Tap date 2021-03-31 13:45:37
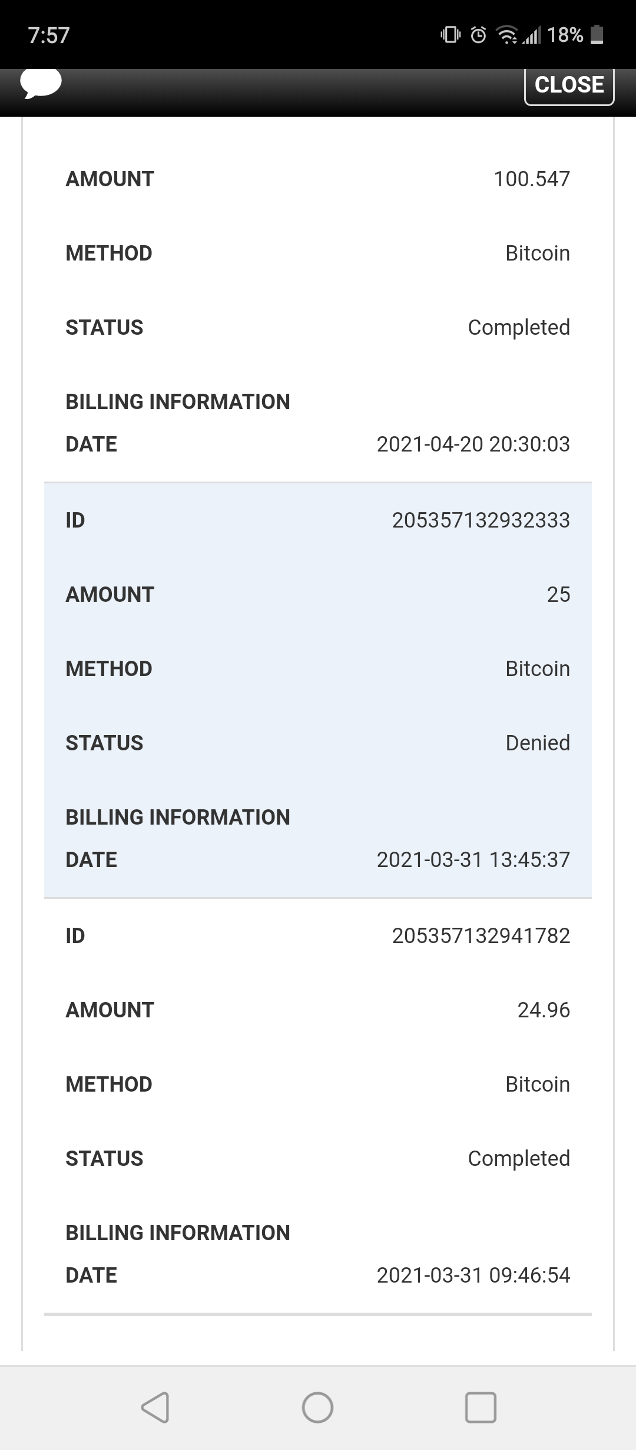Viewport: 636px width, 1450px height. (x=473, y=859)
